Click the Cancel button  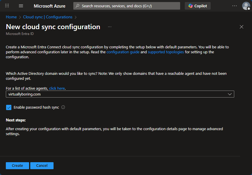tap(42, 166)
